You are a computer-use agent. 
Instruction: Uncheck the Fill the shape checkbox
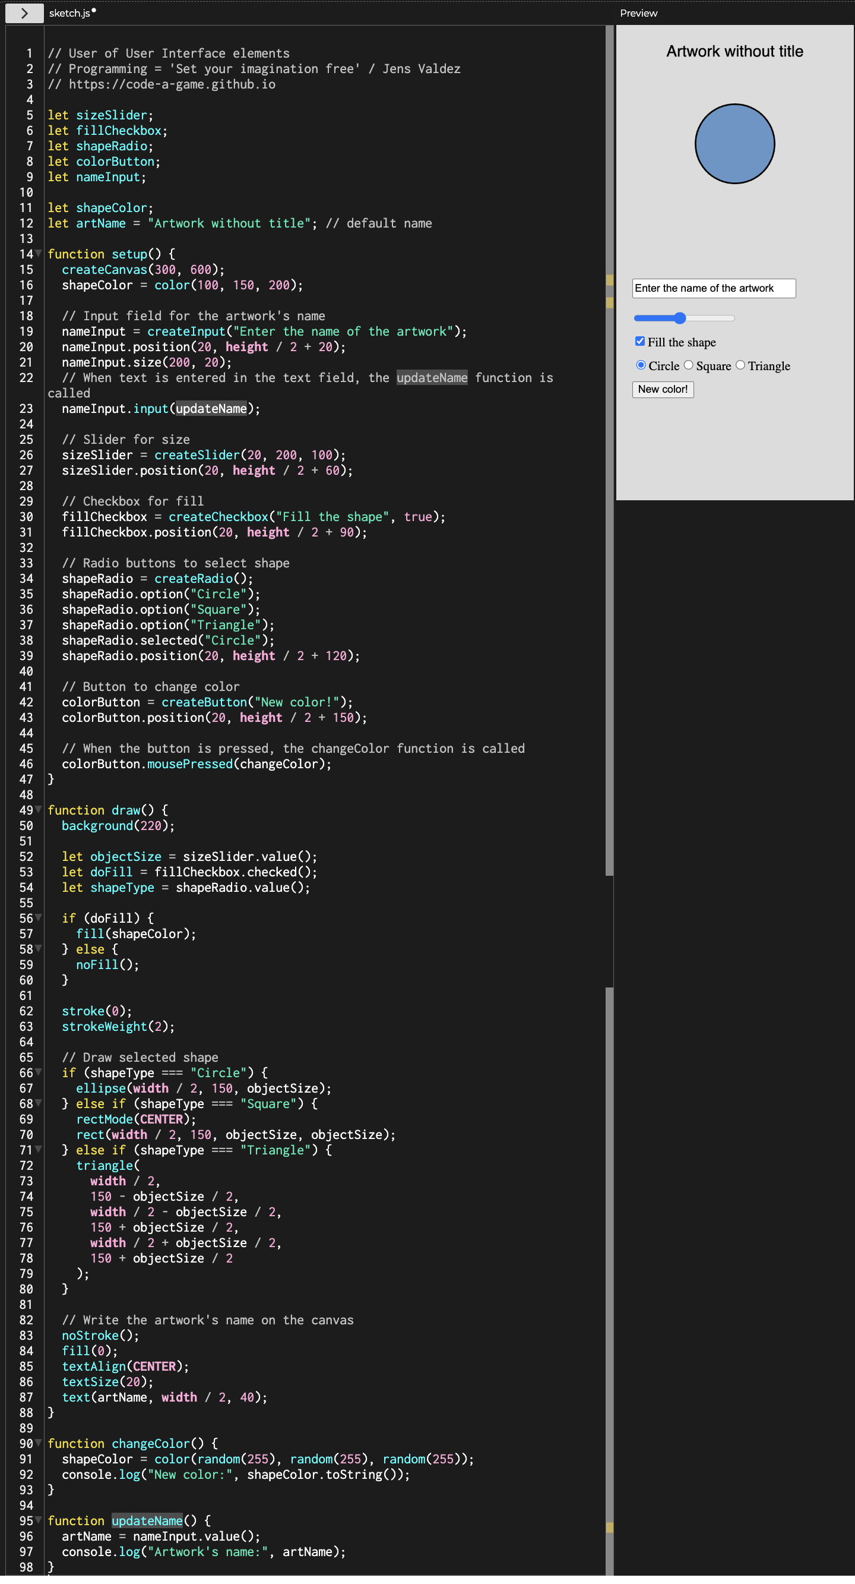point(640,341)
